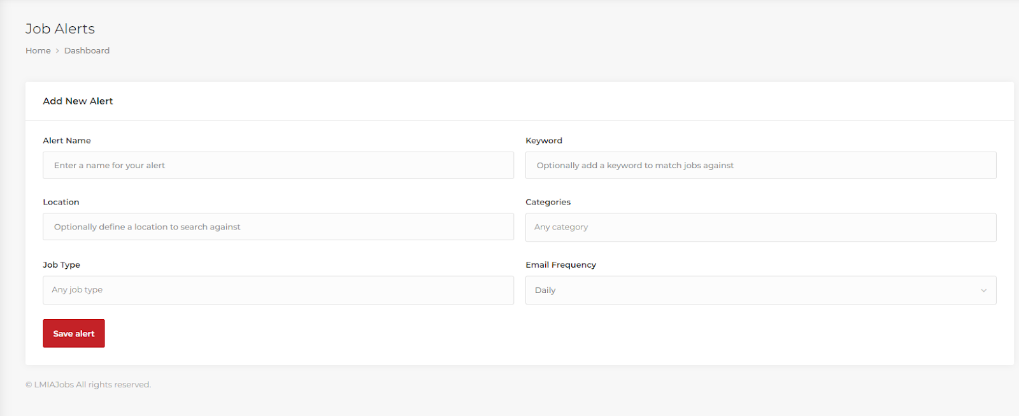
Task: Click the breadcrumb chevron separator after Home
Action: (x=57, y=50)
